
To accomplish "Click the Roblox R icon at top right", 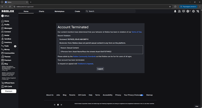I will pyautogui.click(x=198, y=11).
